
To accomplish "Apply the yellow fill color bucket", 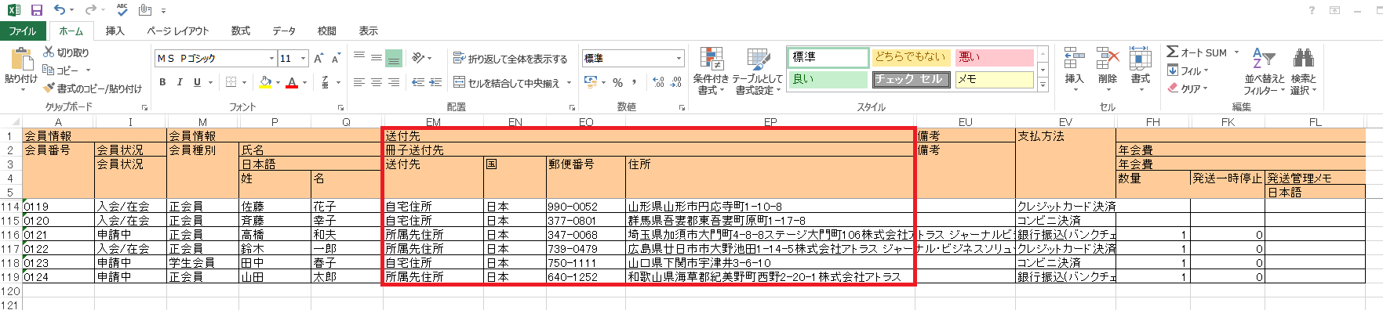I will pos(265,82).
